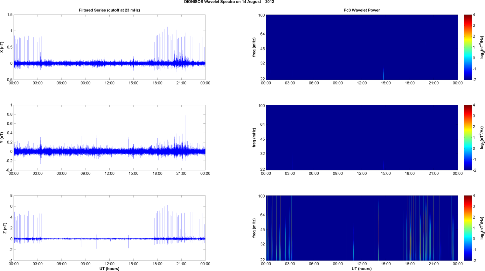Click 'freq (mHz)' label of top spectrogram

[254, 47]
